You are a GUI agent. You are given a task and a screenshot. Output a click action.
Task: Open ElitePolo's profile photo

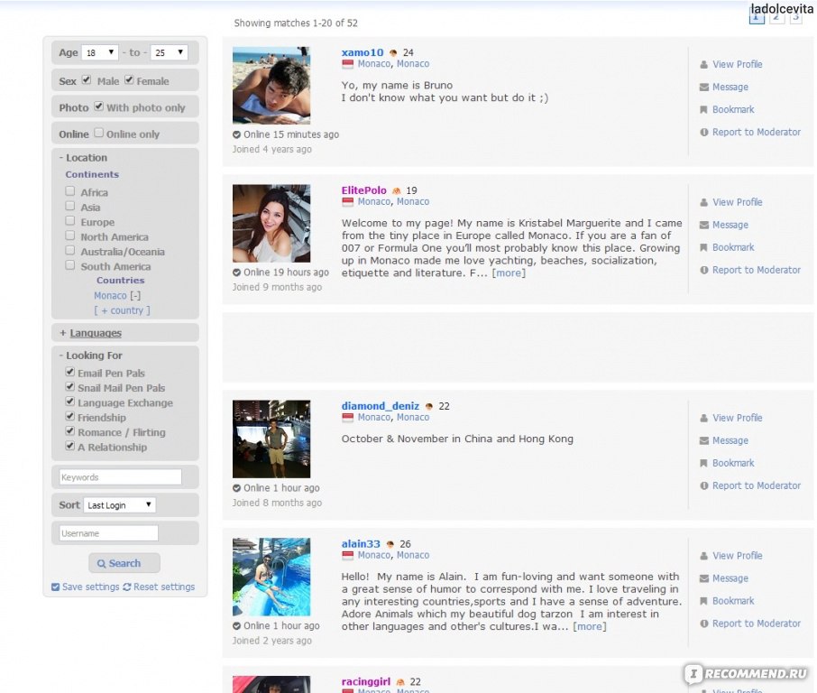271,223
